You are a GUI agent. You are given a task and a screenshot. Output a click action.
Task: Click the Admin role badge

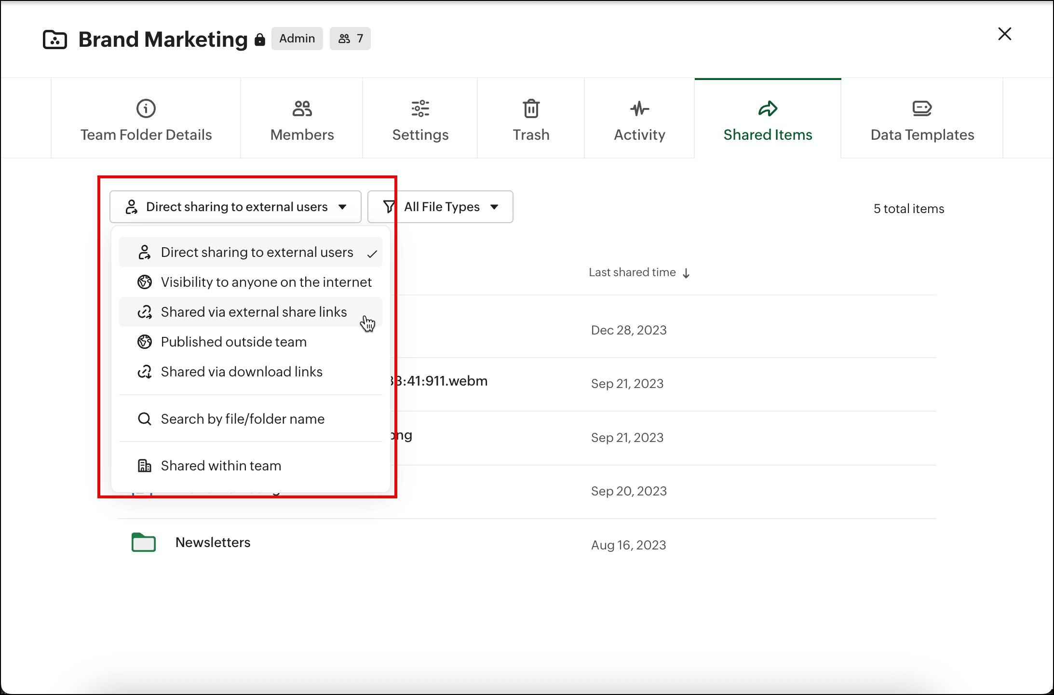[297, 39]
